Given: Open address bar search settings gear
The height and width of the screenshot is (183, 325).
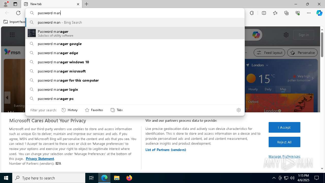Looking at the screenshot, I should 239,110.
